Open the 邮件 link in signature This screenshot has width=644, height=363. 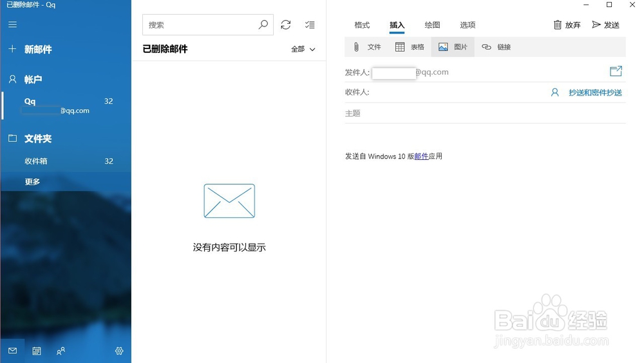coord(421,156)
